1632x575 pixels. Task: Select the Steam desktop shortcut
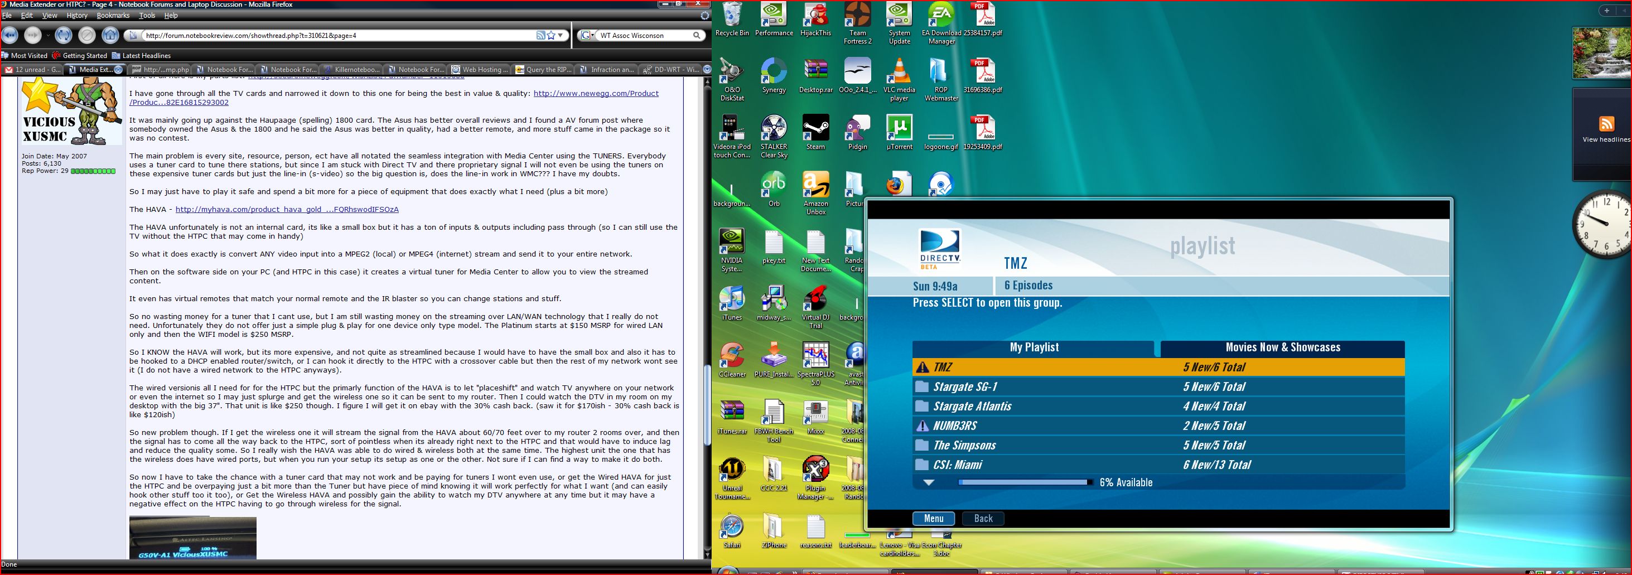815,133
